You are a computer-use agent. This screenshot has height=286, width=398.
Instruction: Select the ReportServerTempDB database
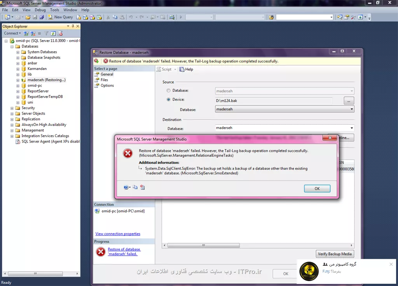pos(45,97)
